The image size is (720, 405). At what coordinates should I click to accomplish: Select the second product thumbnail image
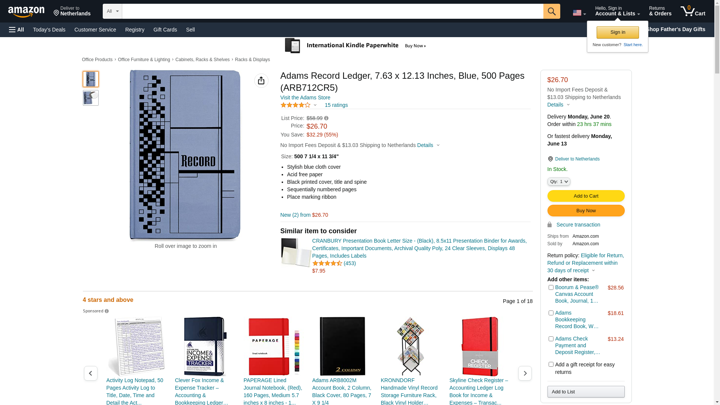coord(91,98)
